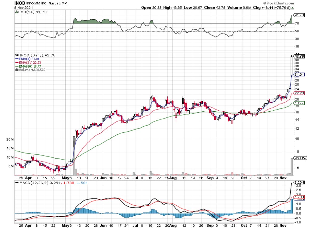Viewport: 309px width, 230px height.
Task: Click the Volume 9,608,570 legend entry
Action: [x=32, y=70]
